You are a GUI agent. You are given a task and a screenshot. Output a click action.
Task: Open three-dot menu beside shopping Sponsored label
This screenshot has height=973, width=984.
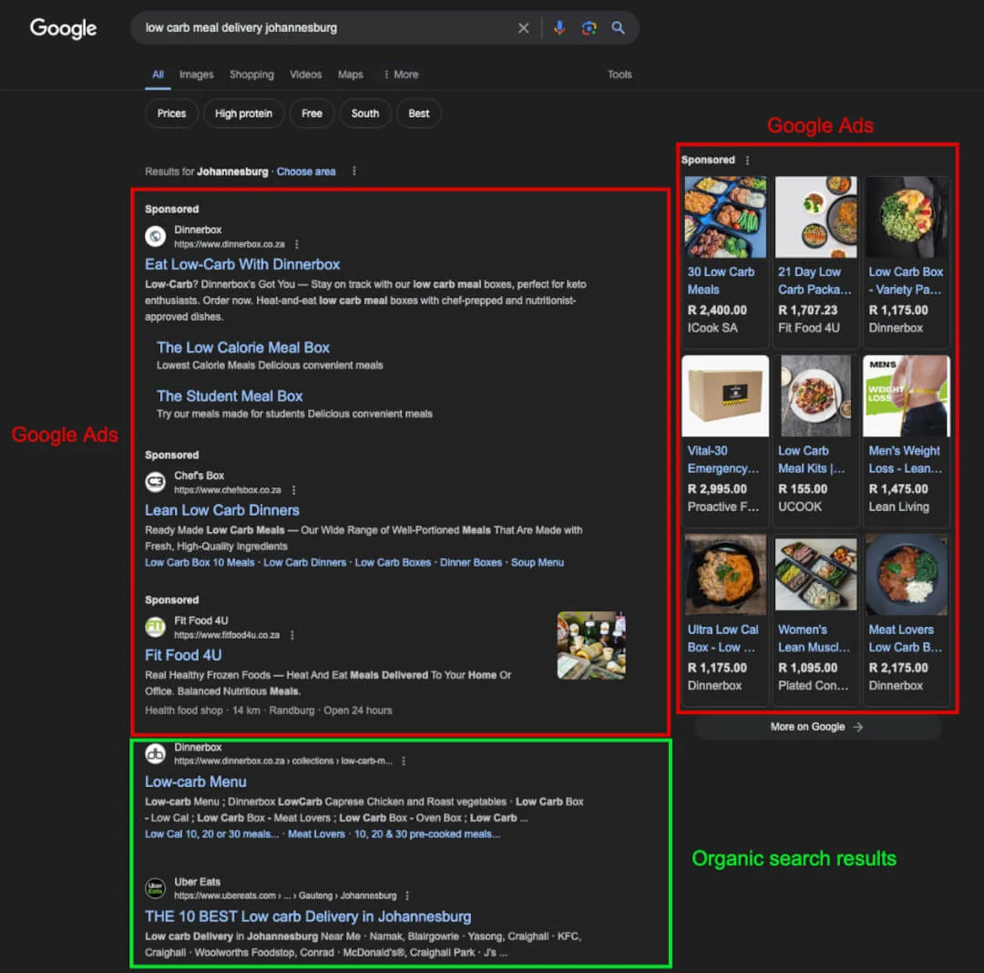pyautogui.click(x=747, y=160)
